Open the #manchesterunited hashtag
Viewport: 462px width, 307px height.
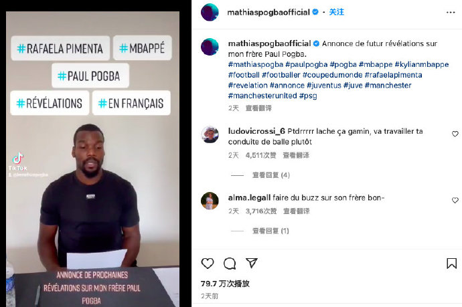coord(262,96)
